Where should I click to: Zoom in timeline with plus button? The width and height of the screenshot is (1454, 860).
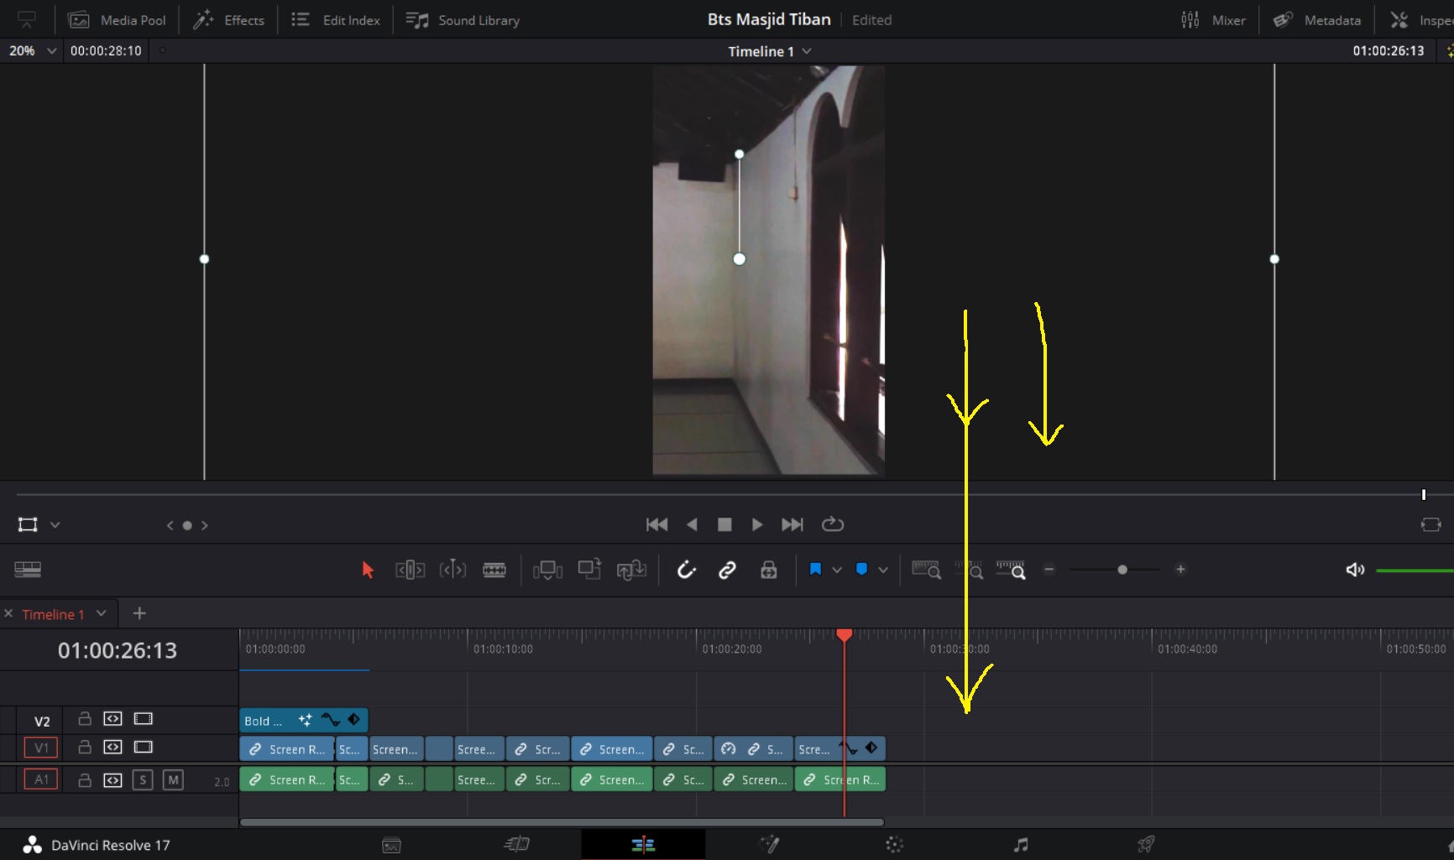pos(1180,569)
